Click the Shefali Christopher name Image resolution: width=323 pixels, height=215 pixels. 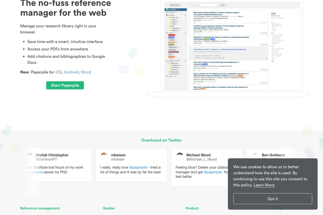(52, 155)
